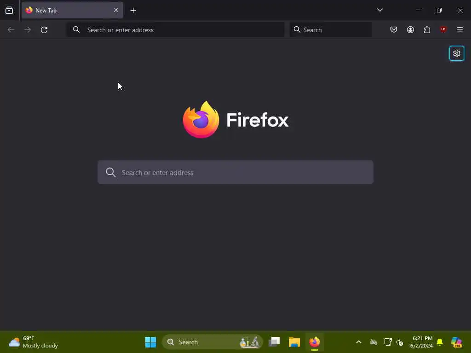Open the Firefox account icon
Screen dimensions: 471x353
[410, 29]
